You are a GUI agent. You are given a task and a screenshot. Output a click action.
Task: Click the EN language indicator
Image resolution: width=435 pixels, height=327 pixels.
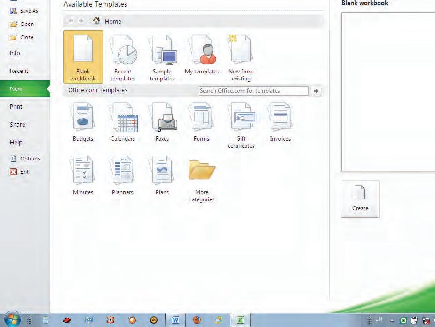click(379, 319)
